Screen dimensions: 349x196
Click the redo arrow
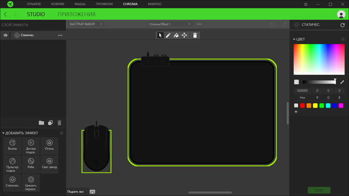point(285,24)
